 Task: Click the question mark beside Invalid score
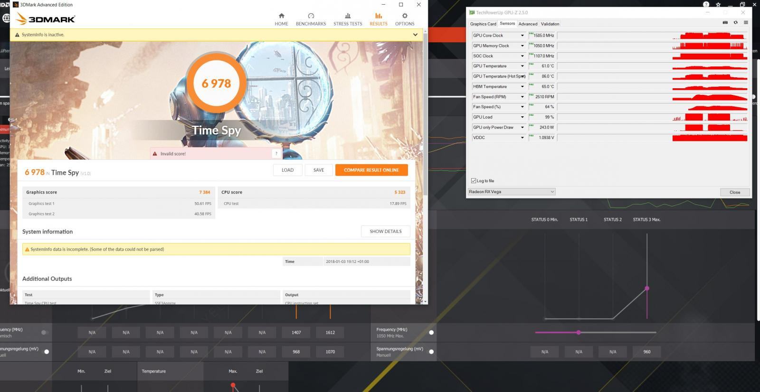[x=276, y=153]
